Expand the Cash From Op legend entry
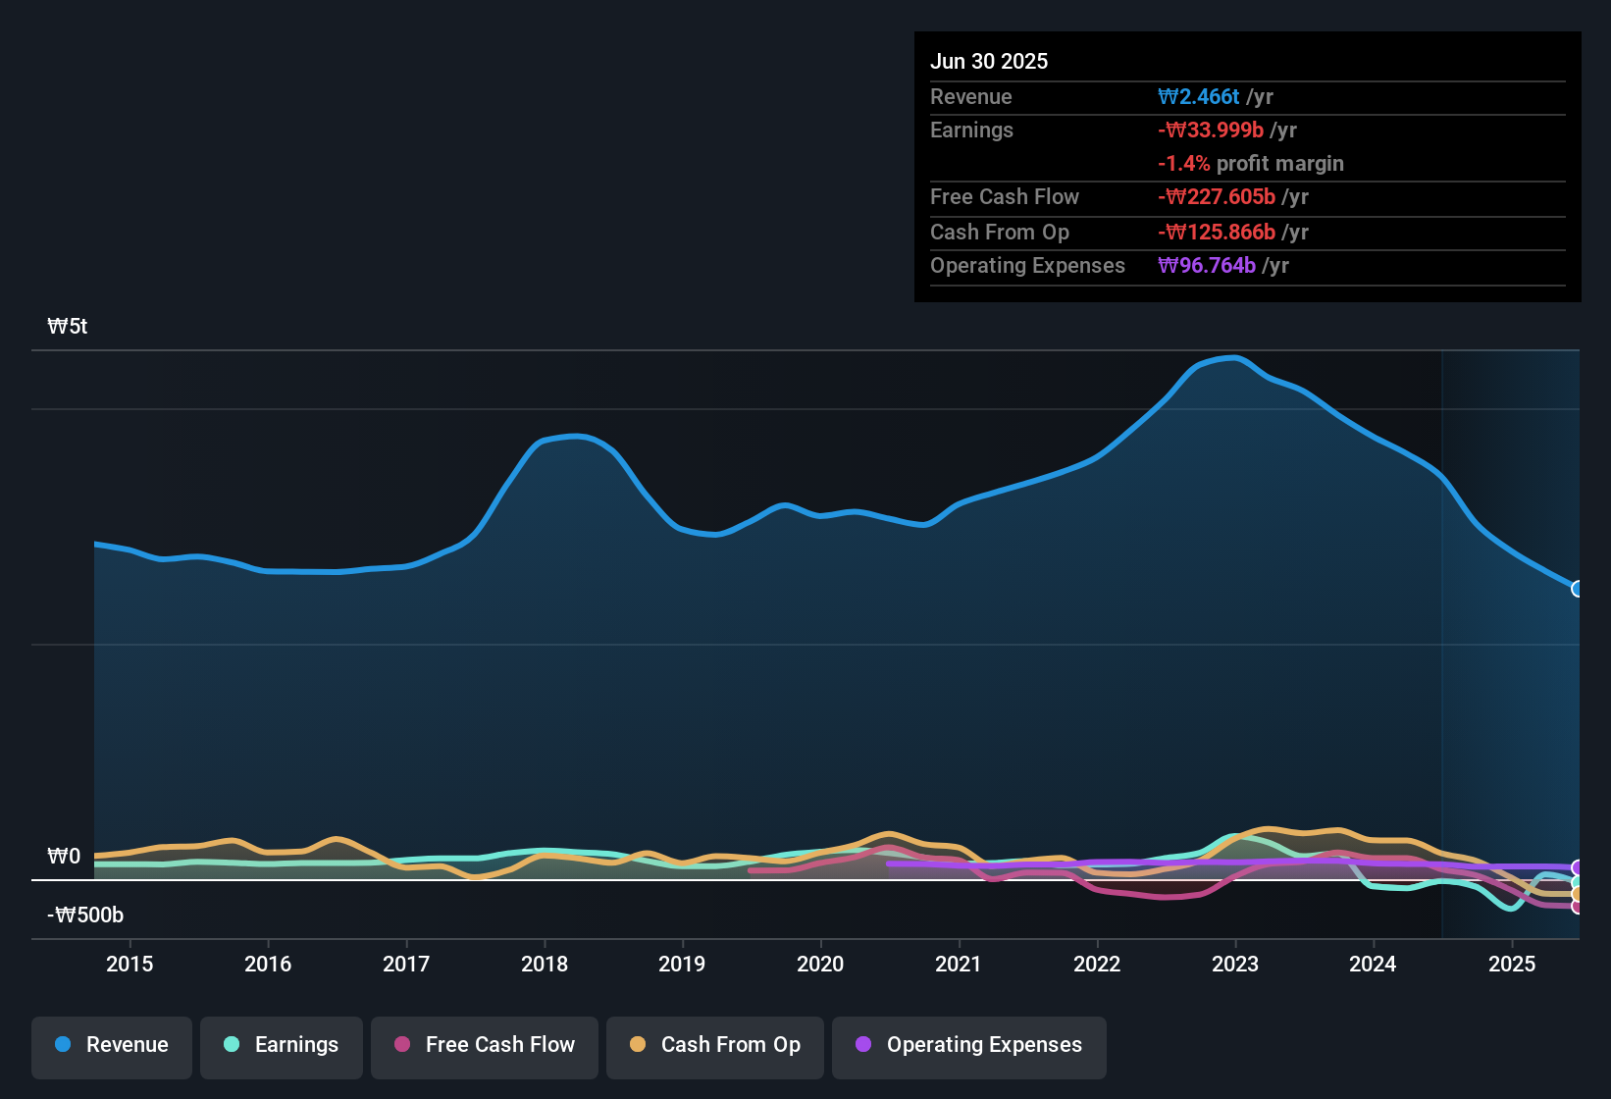Viewport: 1611px width, 1099px height. point(714,1045)
